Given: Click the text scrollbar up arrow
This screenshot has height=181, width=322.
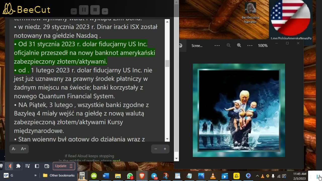Looking at the screenshot, I should (167, 22).
